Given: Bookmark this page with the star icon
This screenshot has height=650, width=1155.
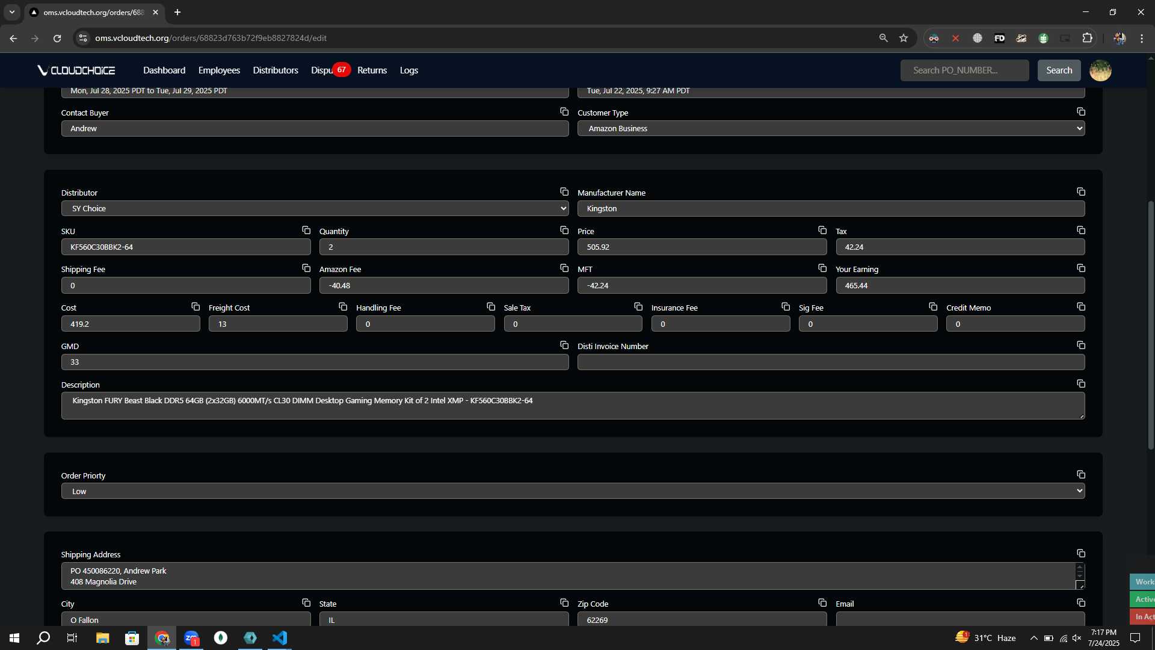Looking at the screenshot, I should click(903, 38).
